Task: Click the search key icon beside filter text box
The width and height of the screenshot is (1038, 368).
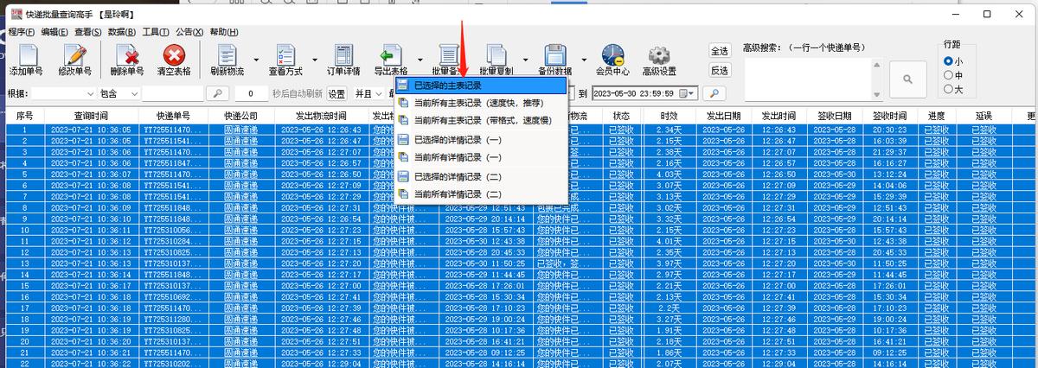Action: 218,93
